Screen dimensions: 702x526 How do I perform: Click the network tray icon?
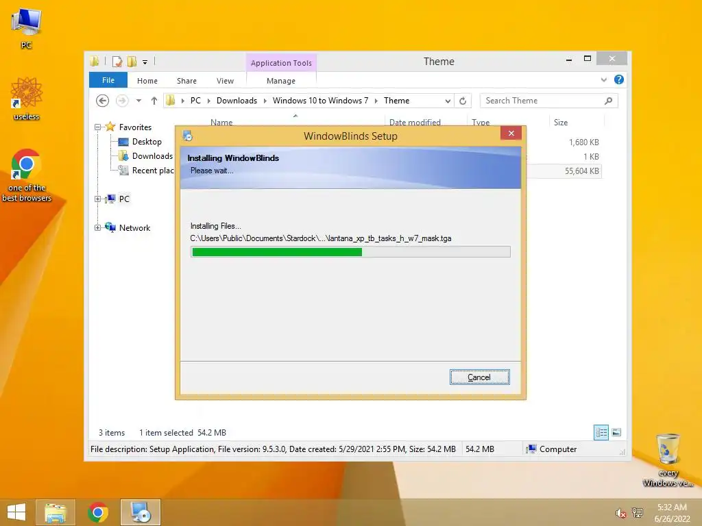point(637,512)
